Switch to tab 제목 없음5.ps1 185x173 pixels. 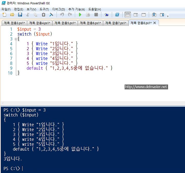(65, 23)
